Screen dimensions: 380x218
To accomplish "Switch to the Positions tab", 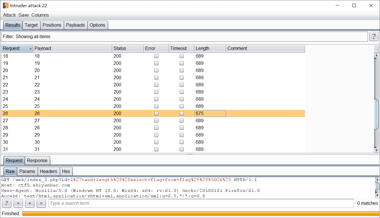I will click(52, 25).
